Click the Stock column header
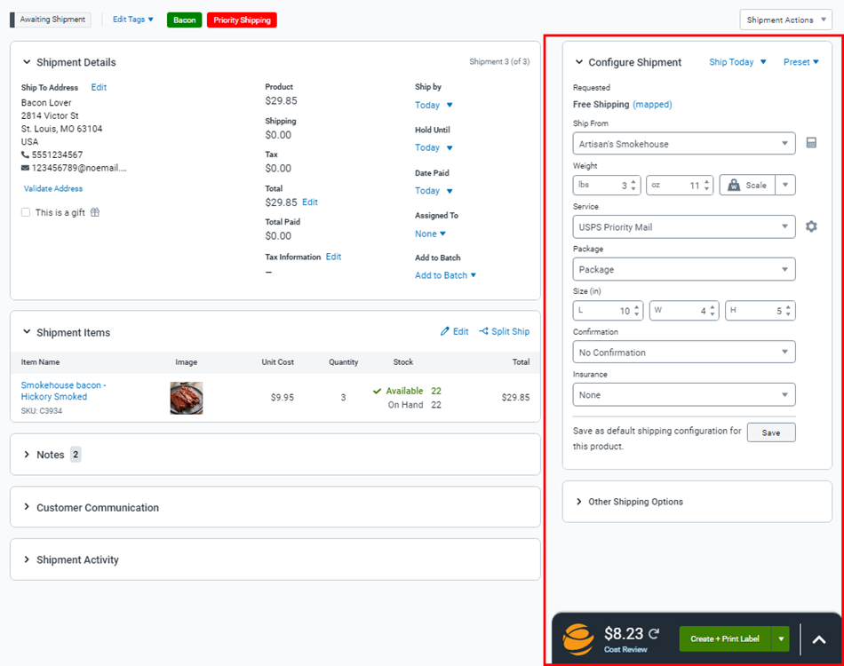Image resolution: width=844 pixels, height=666 pixels. [403, 362]
